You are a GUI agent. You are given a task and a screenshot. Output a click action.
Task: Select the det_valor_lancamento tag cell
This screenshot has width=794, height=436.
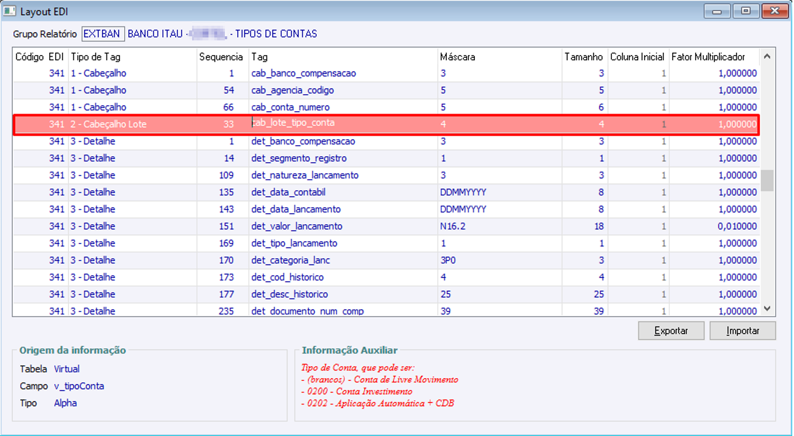pyautogui.click(x=343, y=226)
